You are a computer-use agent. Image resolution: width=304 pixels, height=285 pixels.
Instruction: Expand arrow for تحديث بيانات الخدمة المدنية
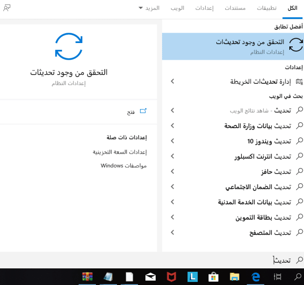click(172, 202)
